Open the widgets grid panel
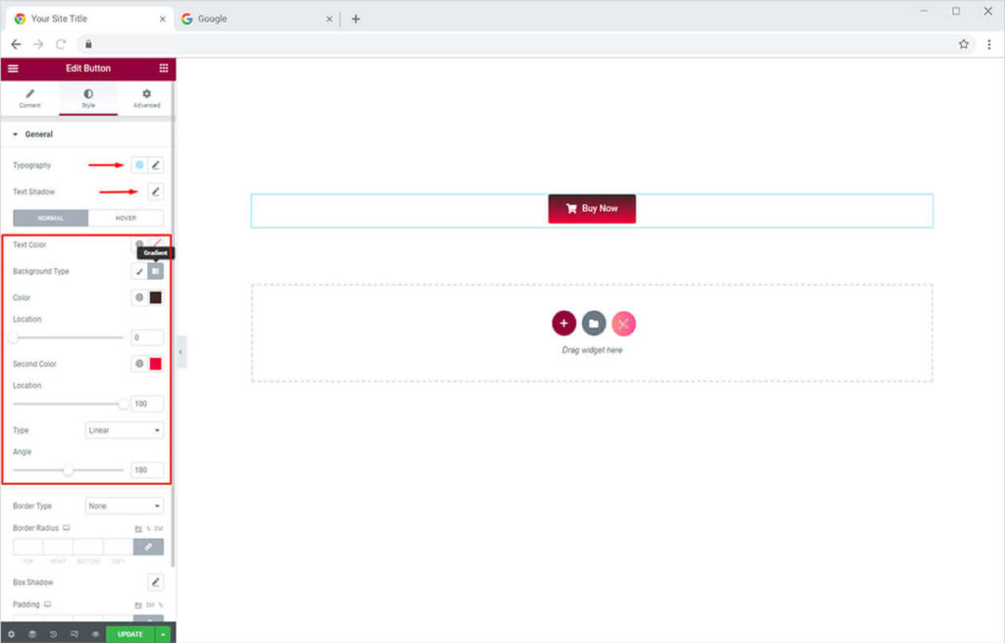1005x643 pixels. click(163, 69)
